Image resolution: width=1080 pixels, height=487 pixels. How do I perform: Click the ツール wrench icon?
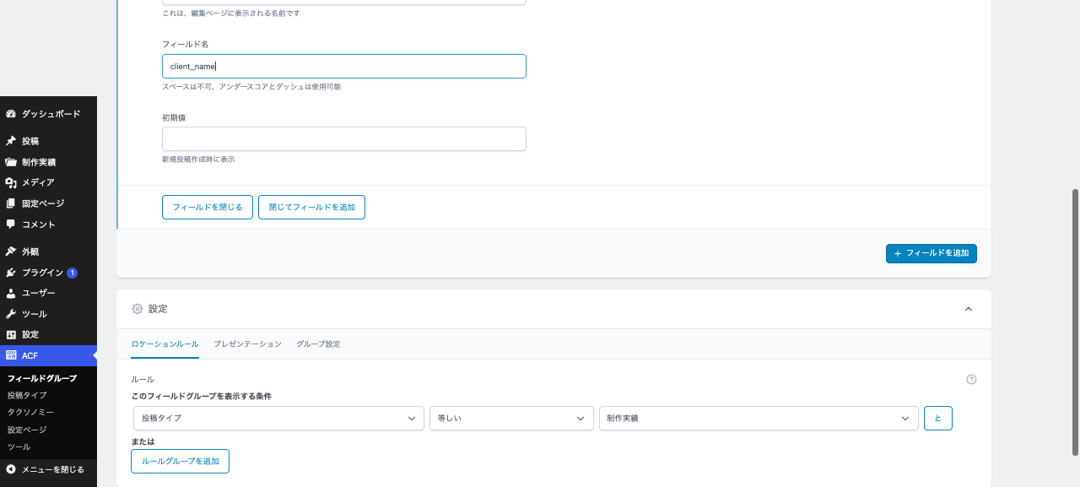[11, 314]
